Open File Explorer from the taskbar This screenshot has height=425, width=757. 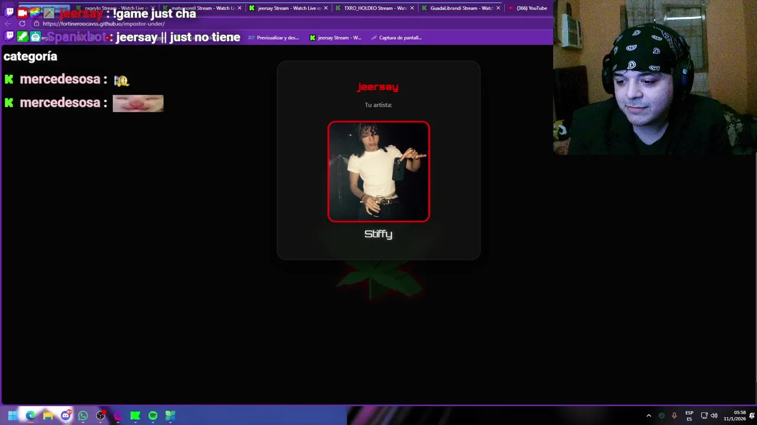point(48,416)
